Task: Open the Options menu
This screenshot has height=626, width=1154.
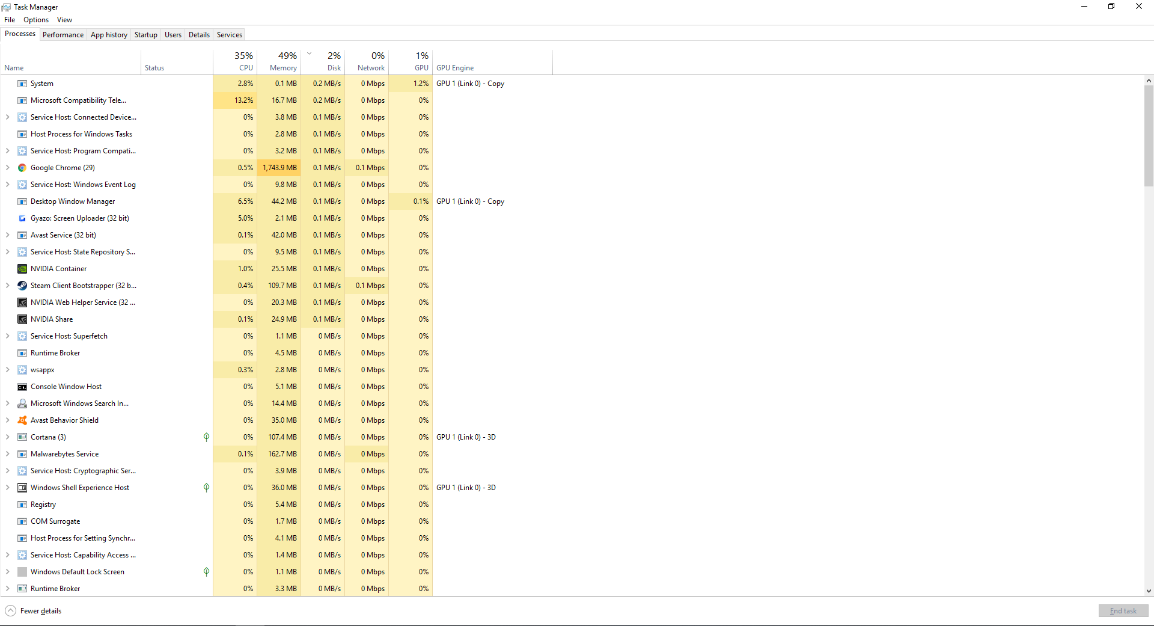Action: pos(36,20)
